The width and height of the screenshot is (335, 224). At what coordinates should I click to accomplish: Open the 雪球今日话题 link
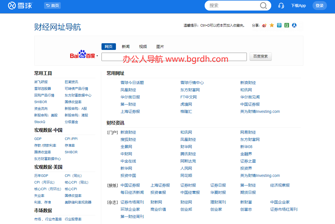132,83
